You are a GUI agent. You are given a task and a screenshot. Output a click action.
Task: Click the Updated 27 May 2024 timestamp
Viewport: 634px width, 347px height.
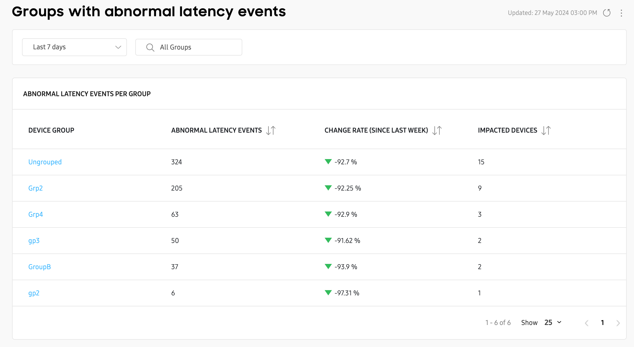[x=552, y=13]
